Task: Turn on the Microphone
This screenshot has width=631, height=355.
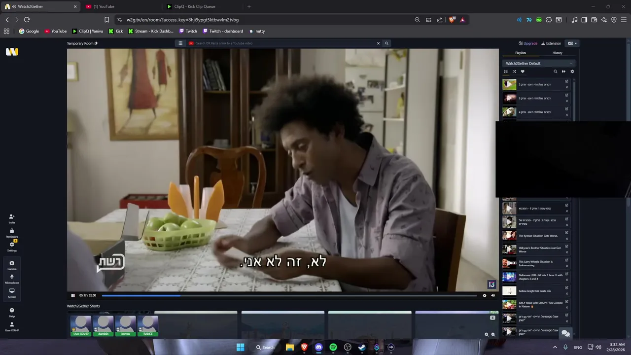Action: [12, 279]
